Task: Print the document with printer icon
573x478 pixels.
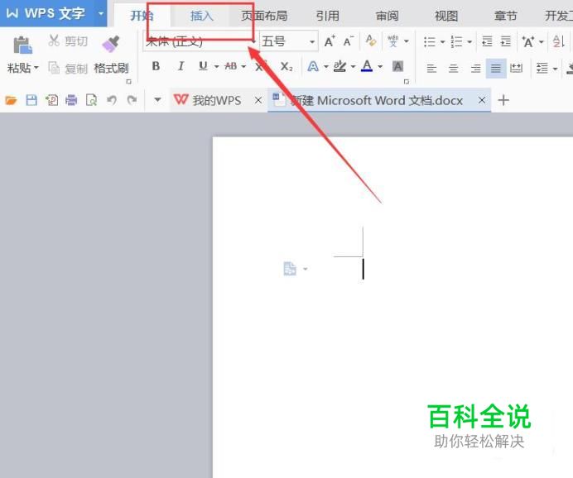Action: coord(71,100)
